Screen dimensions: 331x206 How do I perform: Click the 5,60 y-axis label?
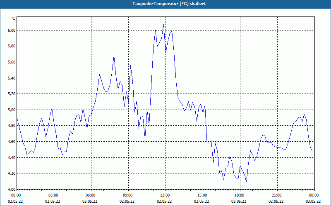click(x=12, y=62)
